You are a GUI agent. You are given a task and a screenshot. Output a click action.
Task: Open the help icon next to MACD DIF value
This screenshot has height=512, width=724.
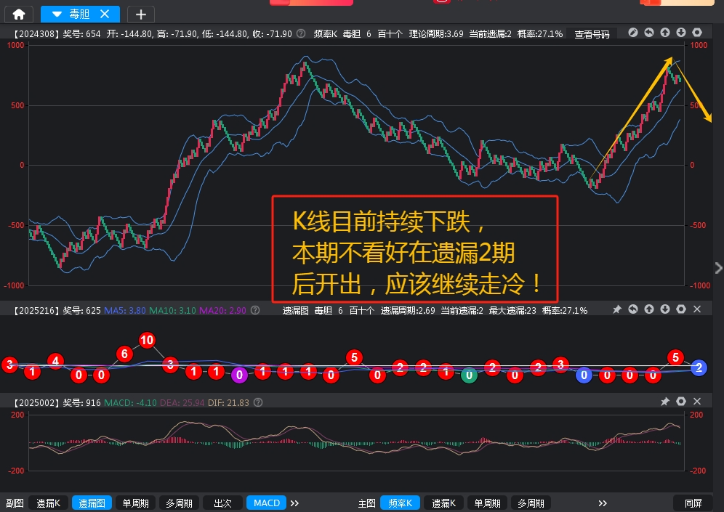click(258, 402)
